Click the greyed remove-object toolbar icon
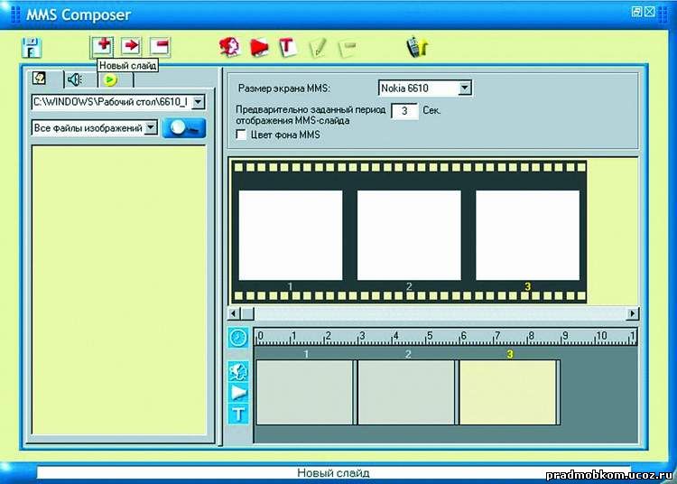 [348, 48]
